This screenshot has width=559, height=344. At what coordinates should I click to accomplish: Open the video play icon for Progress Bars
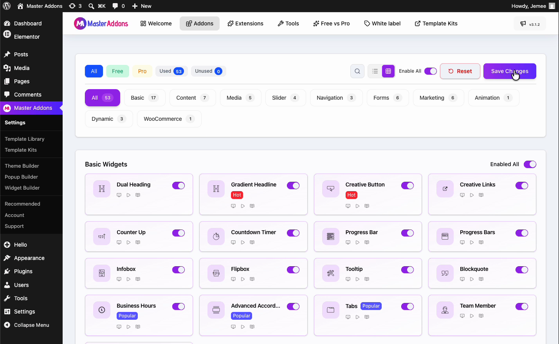[472, 242]
